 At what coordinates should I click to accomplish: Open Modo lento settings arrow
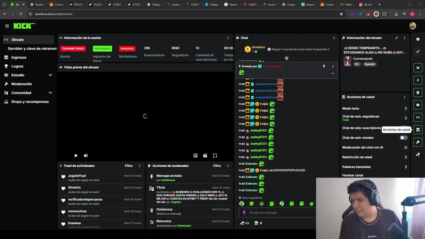405,108
